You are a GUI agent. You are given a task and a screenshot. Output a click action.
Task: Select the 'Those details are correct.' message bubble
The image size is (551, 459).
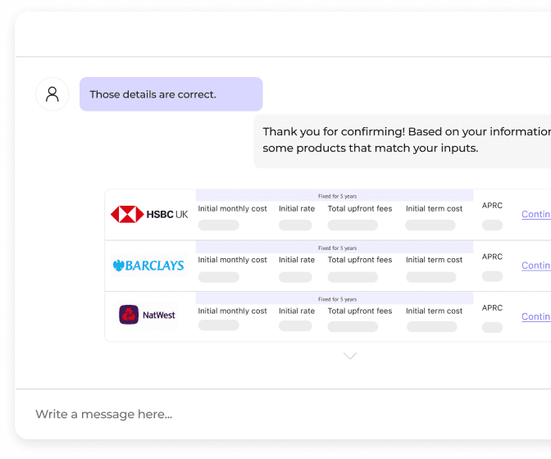click(x=171, y=94)
